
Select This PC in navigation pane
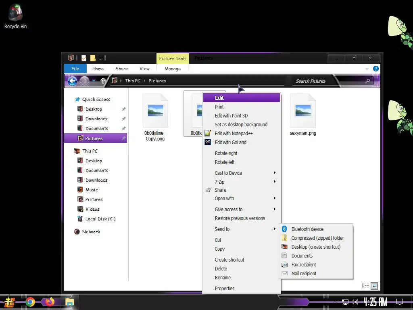click(90, 151)
